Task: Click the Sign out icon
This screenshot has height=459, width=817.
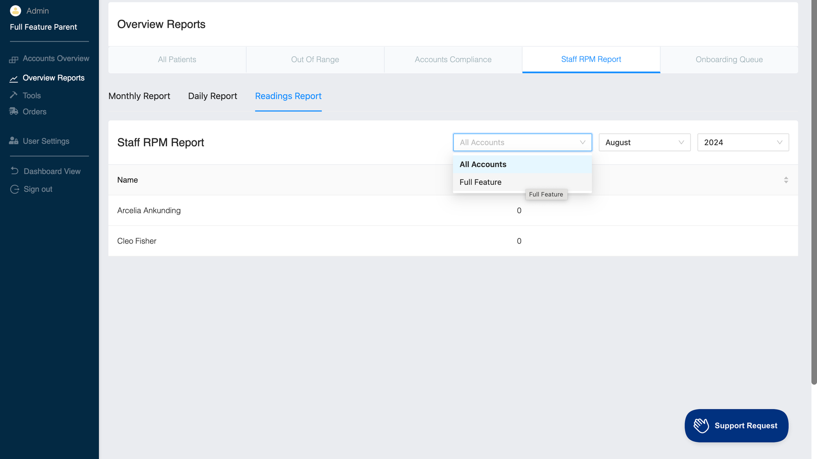Action: [x=15, y=189]
